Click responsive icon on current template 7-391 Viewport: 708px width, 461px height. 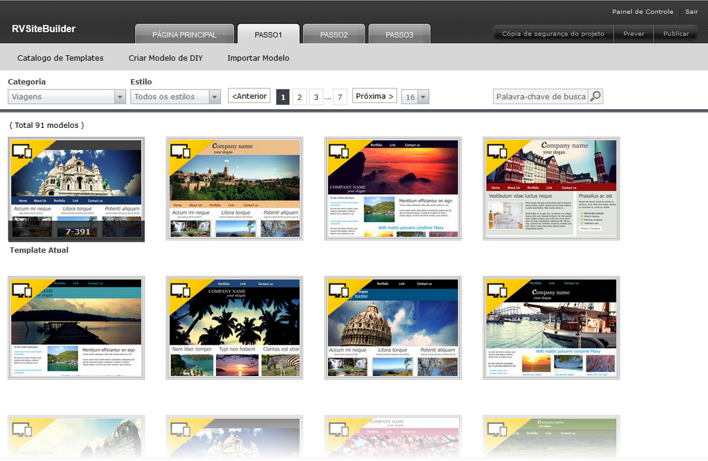21,151
